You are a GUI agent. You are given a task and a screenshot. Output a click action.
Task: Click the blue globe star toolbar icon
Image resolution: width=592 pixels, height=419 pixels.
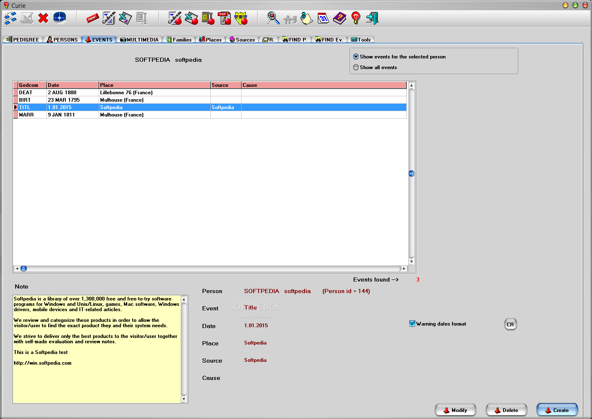[60, 18]
